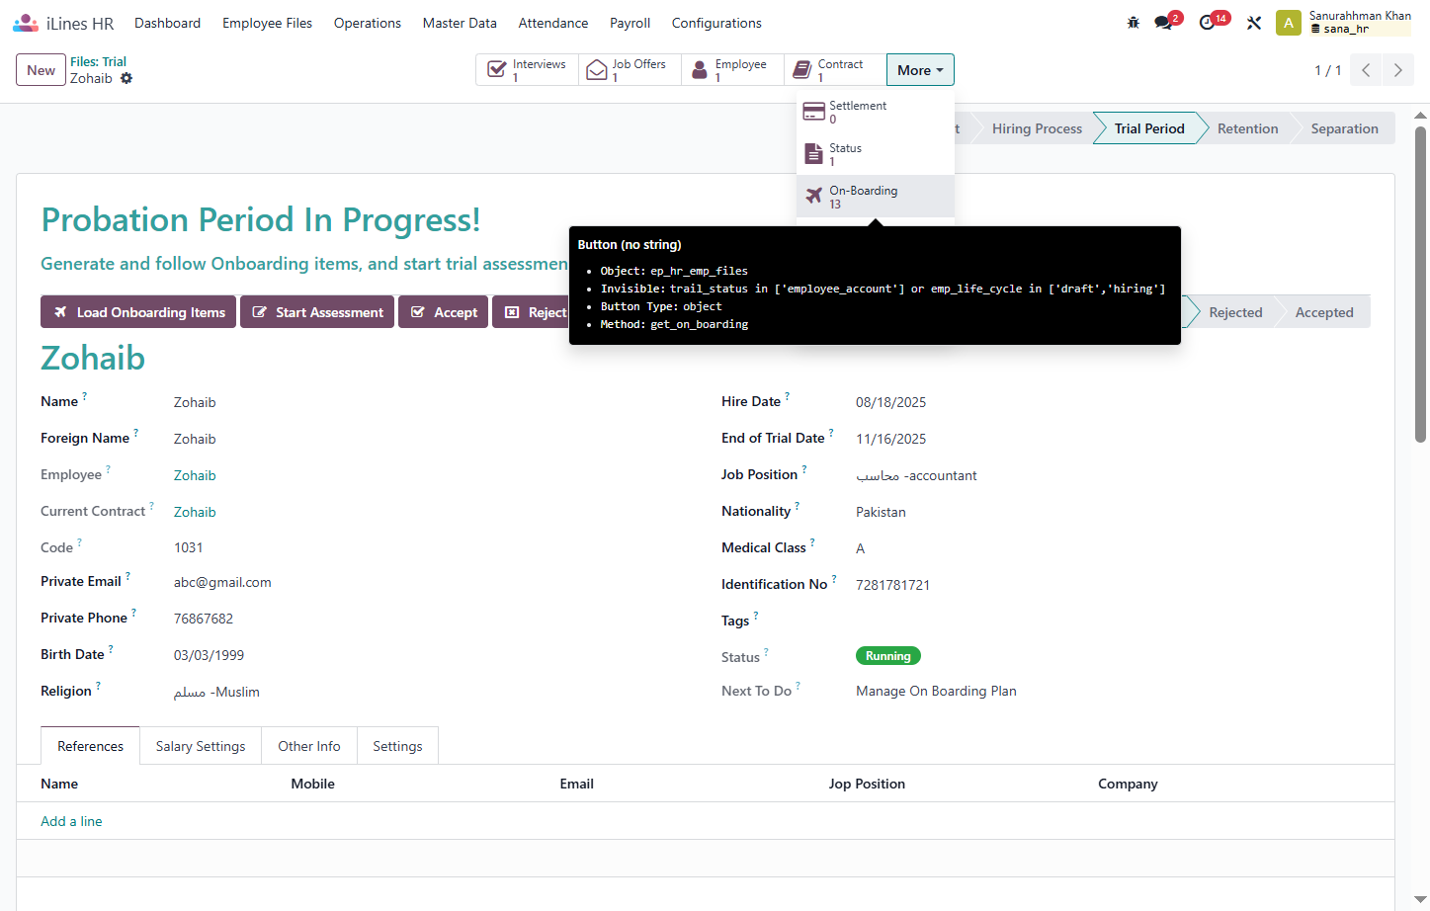Open the Current Contract Zohaib link
Screen dimensions: 1430x911
pos(195,512)
